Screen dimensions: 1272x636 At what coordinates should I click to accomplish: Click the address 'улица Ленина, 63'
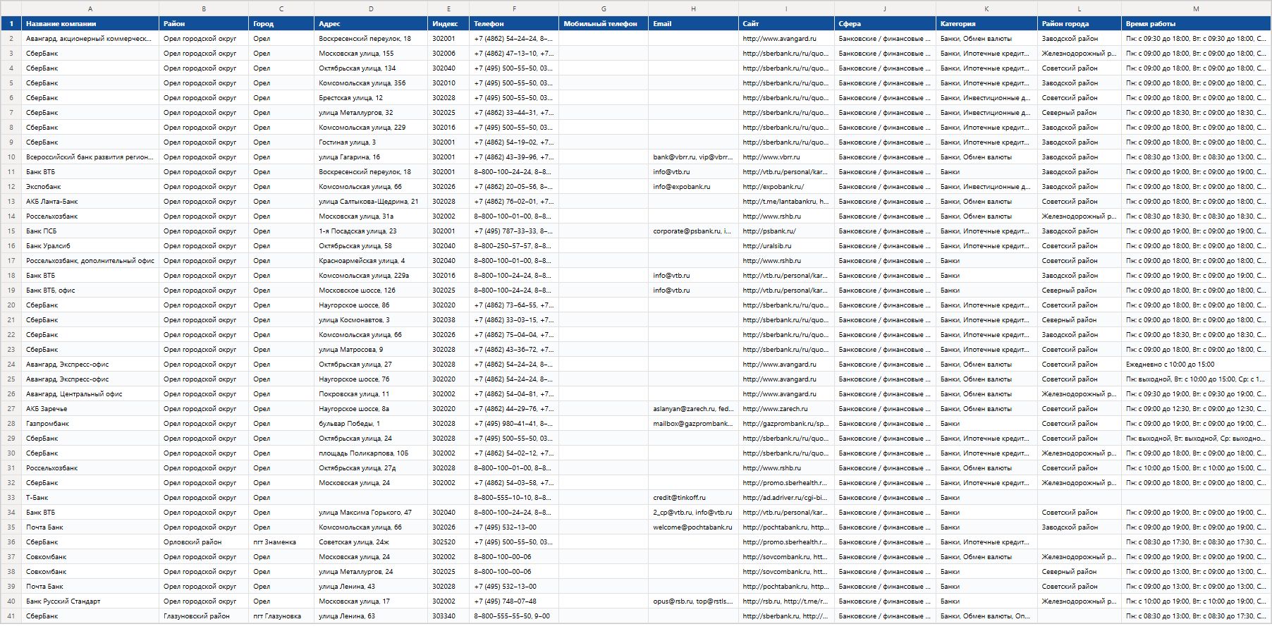[x=371, y=616]
